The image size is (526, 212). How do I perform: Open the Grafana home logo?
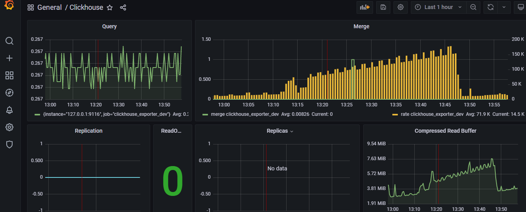tap(9, 5)
